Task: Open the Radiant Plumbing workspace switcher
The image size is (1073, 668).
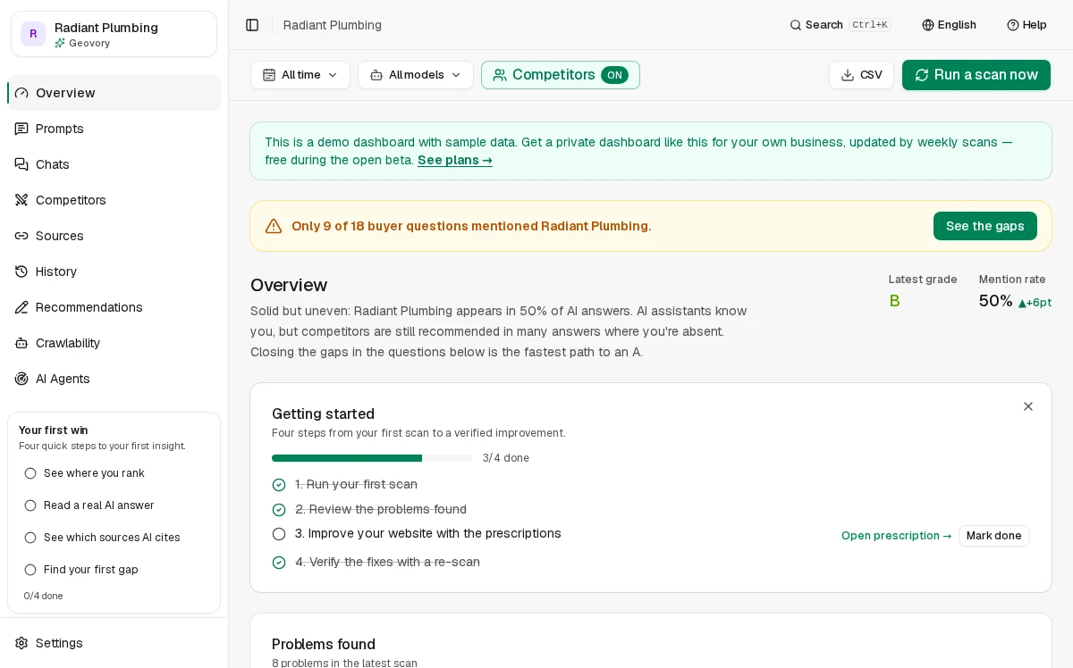Action: tap(114, 34)
